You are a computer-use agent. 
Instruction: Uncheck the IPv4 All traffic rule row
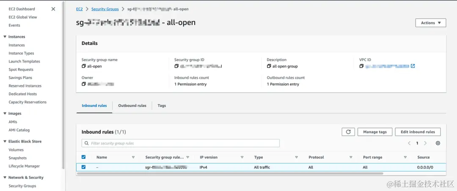pyautogui.click(x=84, y=167)
